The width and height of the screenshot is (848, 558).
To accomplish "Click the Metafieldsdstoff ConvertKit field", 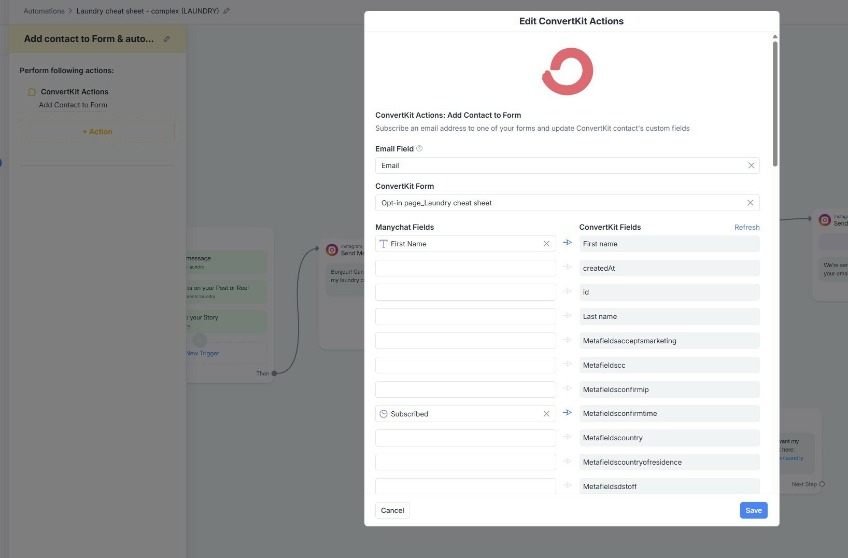I will [x=669, y=486].
